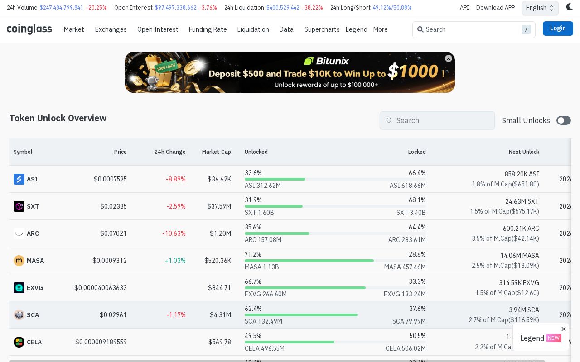Click the SXT token logo
The width and height of the screenshot is (580, 362).
point(19,206)
